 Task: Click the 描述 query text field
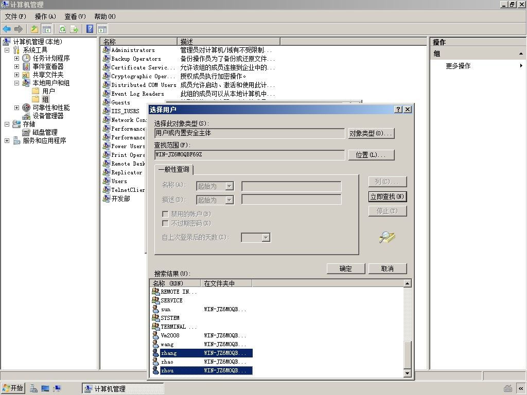(x=291, y=200)
